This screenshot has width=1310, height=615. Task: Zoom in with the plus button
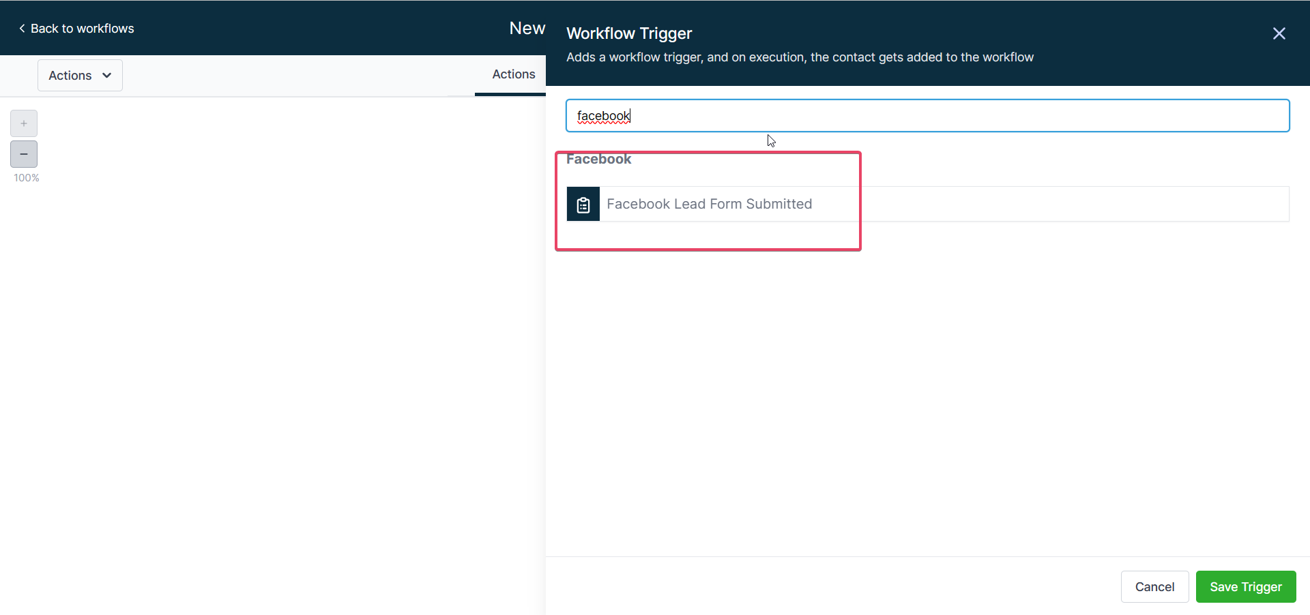24,123
